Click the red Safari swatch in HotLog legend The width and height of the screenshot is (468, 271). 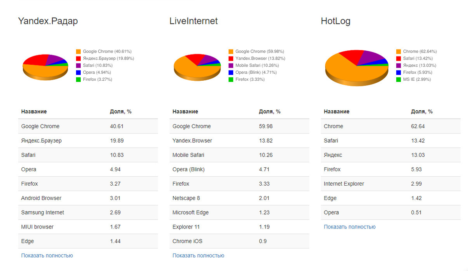pyautogui.click(x=399, y=58)
